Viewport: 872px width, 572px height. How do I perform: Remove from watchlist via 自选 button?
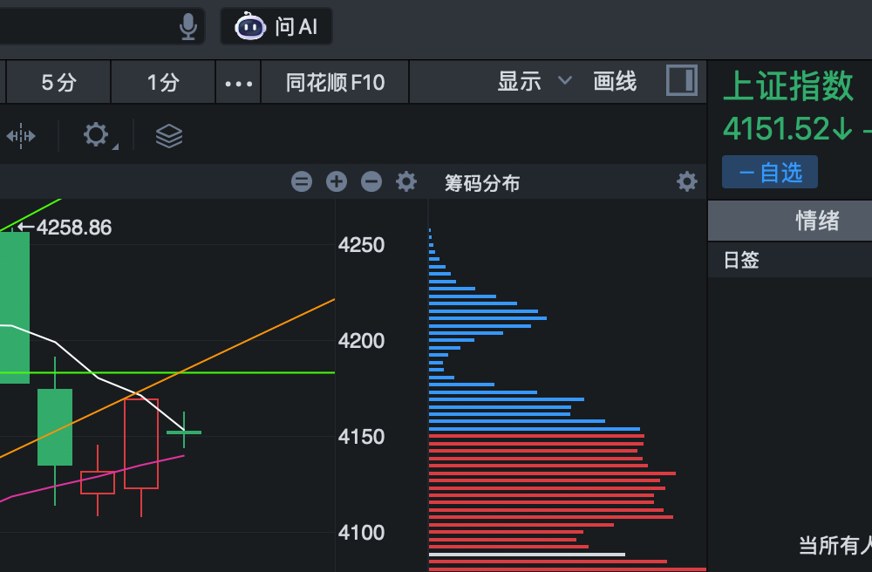click(x=770, y=173)
